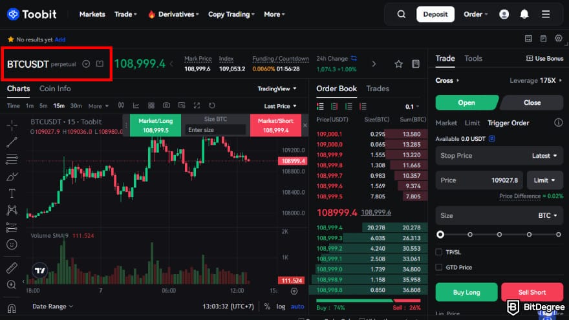Open the TradingView chart type dropdown

click(x=277, y=89)
